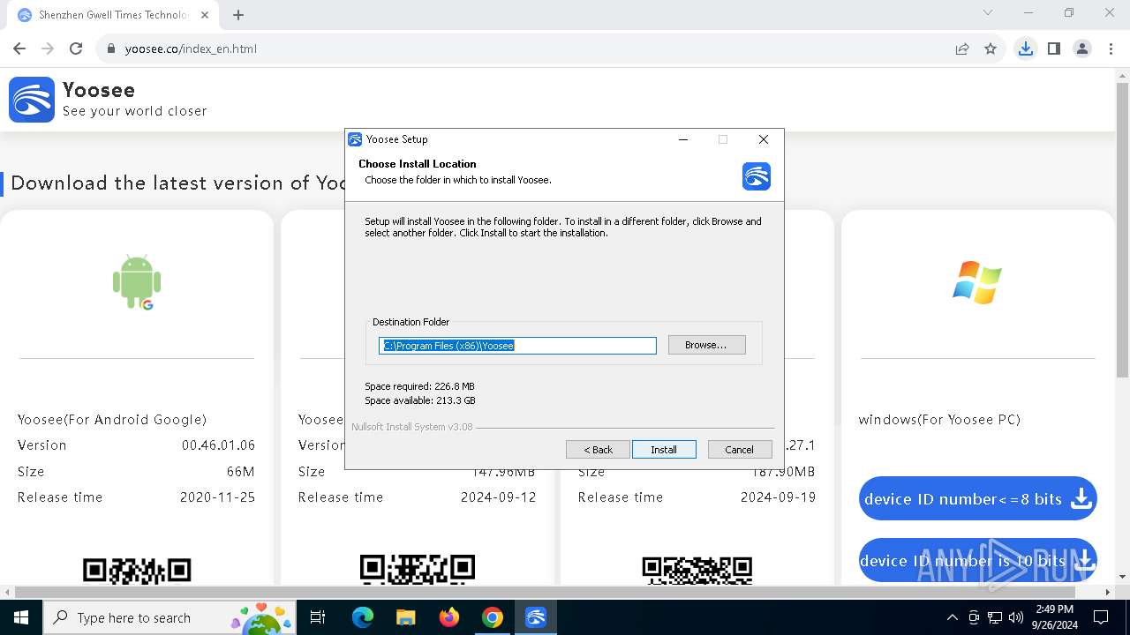Click the Install button in Yoosee Setup
This screenshot has height=635, width=1130.
664,450
